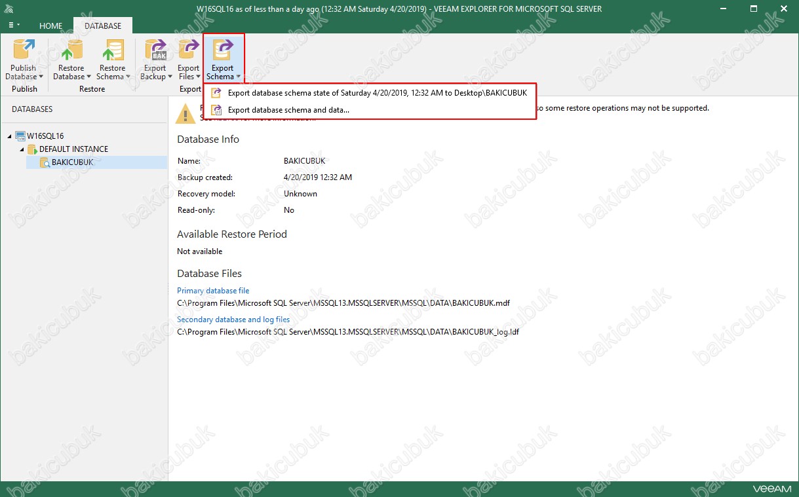The image size is (799, 497).
Task: Open the main application menu button
Action: point(14,25)
